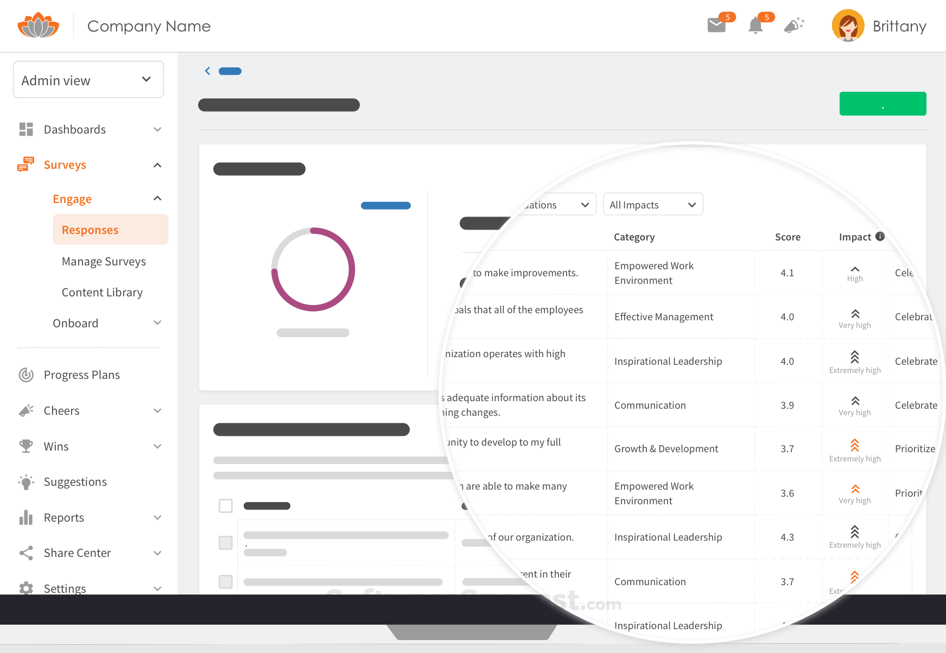946x653 pixels.
Task: Collapse the Engage section in sidebar
Action: click(157, 198)
